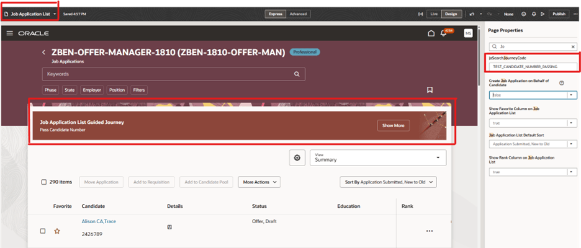Clear the Page Properties search with X

(x=573, y=47)
